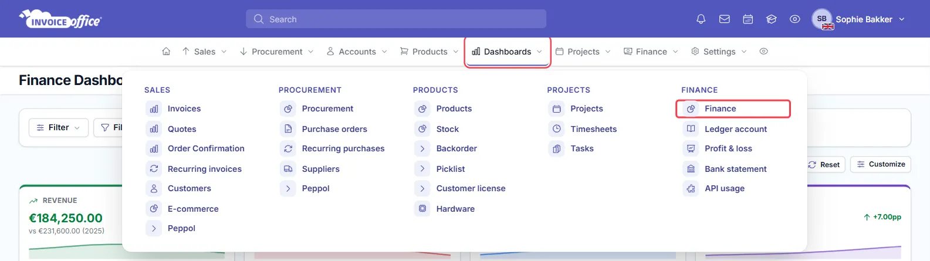Toggle the eye icon after Settings menu
Image resolution: width=930 pixels, height=261 pixels.
click(763, 52)
